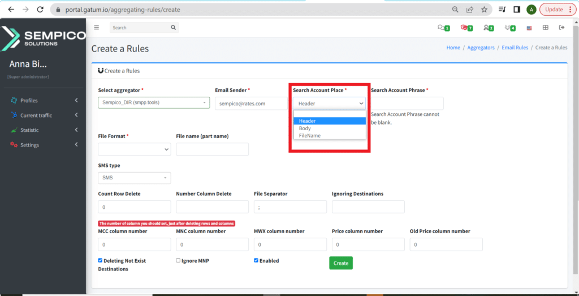Click the share page icon in address bar

(470, 10)
